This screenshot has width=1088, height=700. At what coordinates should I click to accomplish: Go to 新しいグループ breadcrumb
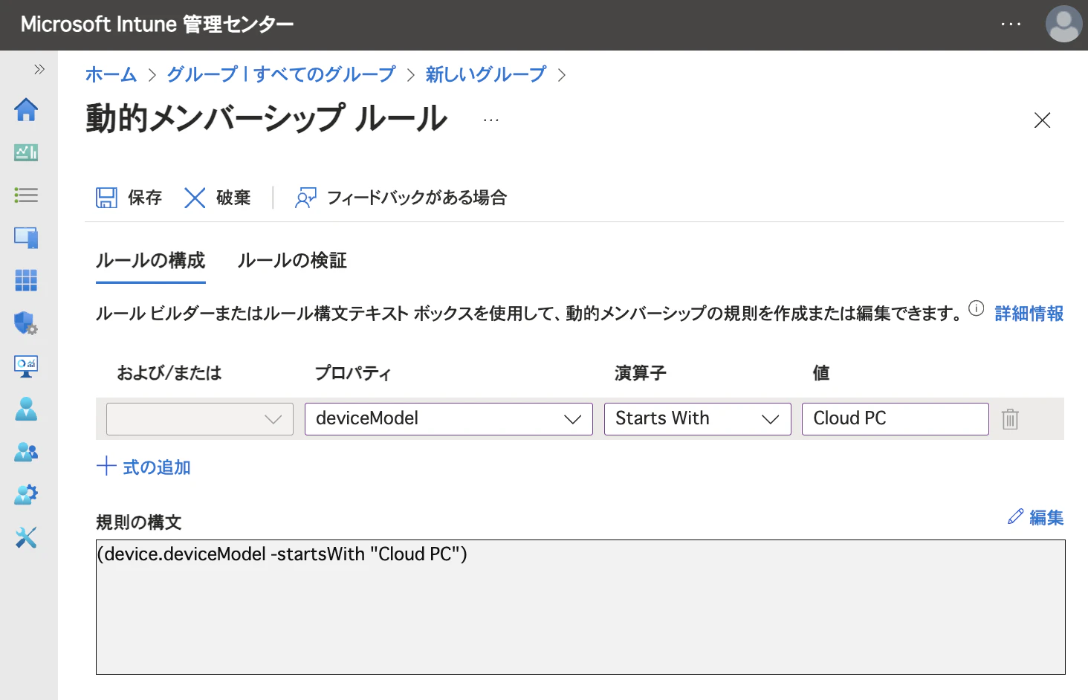pyautogui.click(x=485, y=74)
